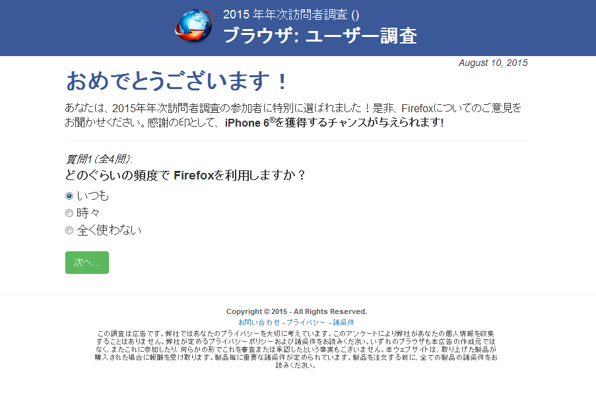Click the 時々 option label text
Viewport: 596px width, 415px height.
pyautogui.click(x=88, y=213)
